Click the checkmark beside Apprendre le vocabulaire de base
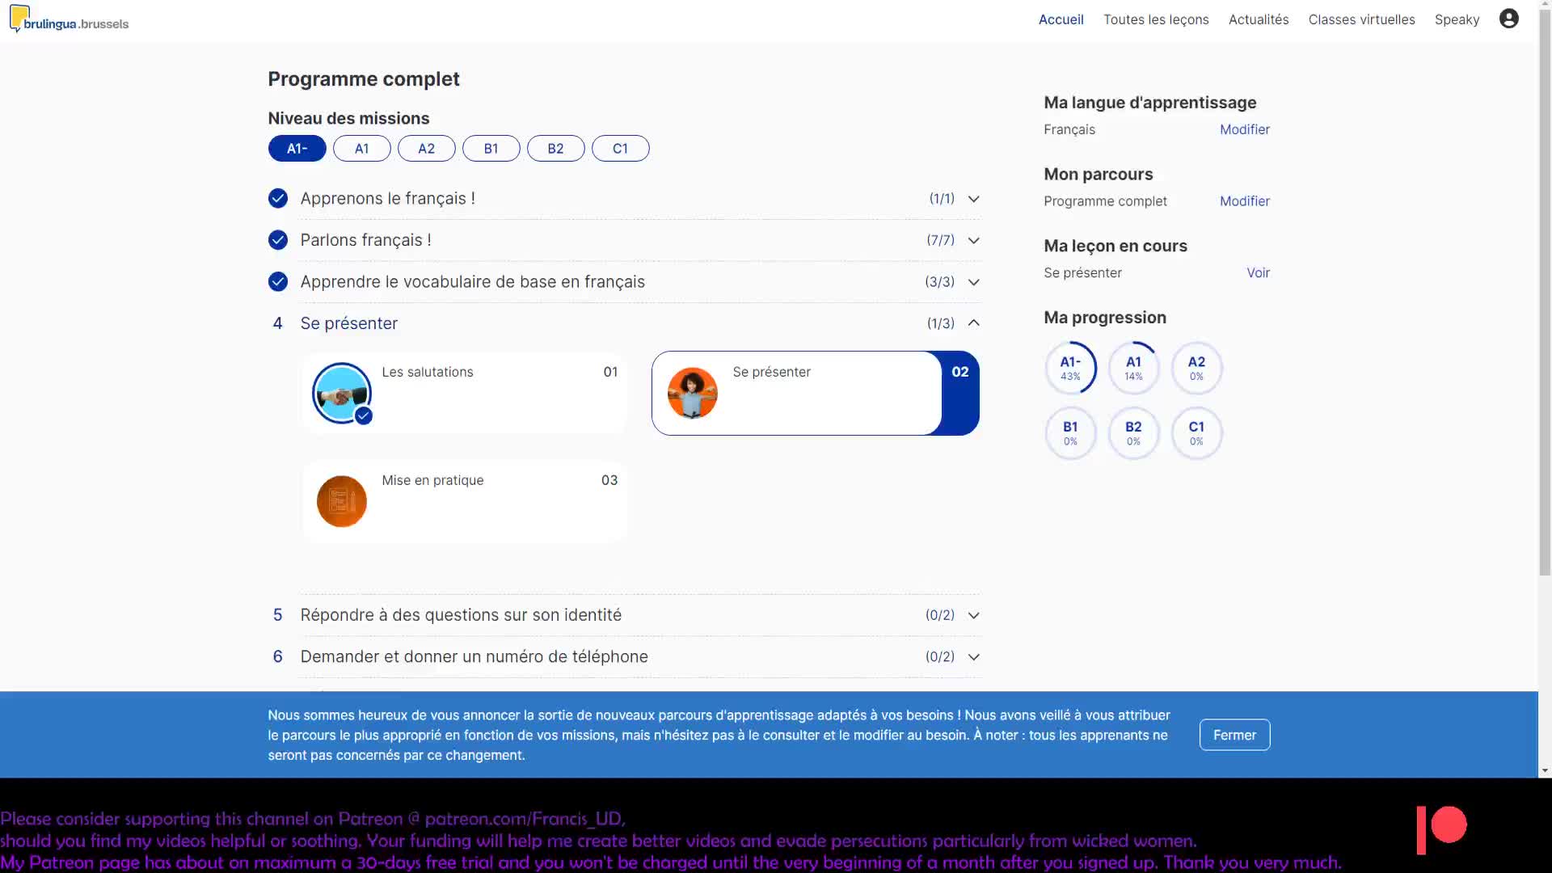This screenshot has width=1552, height=873. 277,281
